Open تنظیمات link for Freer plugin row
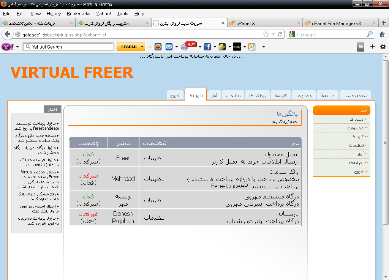This screenshot has width=389, height=280. [154, 158]
